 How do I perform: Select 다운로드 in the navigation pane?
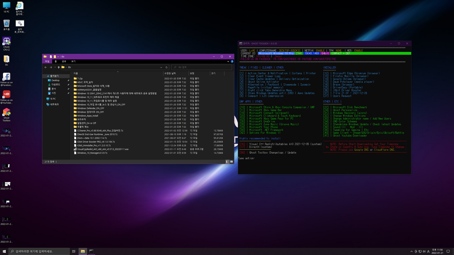pos(56,84)
